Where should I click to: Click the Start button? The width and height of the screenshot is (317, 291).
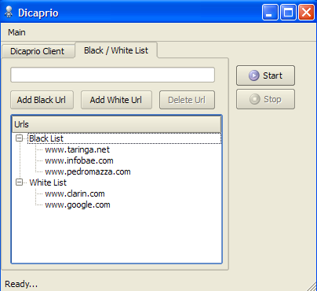265,76
